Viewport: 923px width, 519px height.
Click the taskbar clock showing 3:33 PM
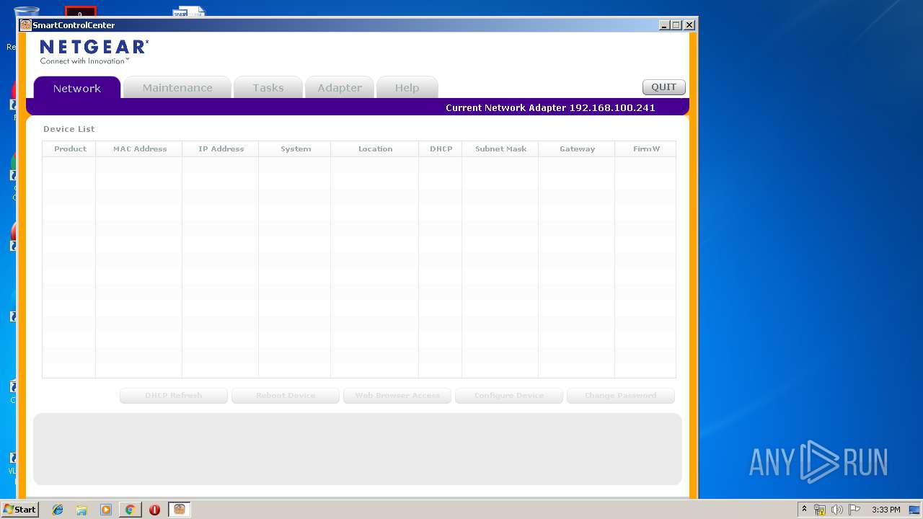pyautogui.click(x=886, y=510)
